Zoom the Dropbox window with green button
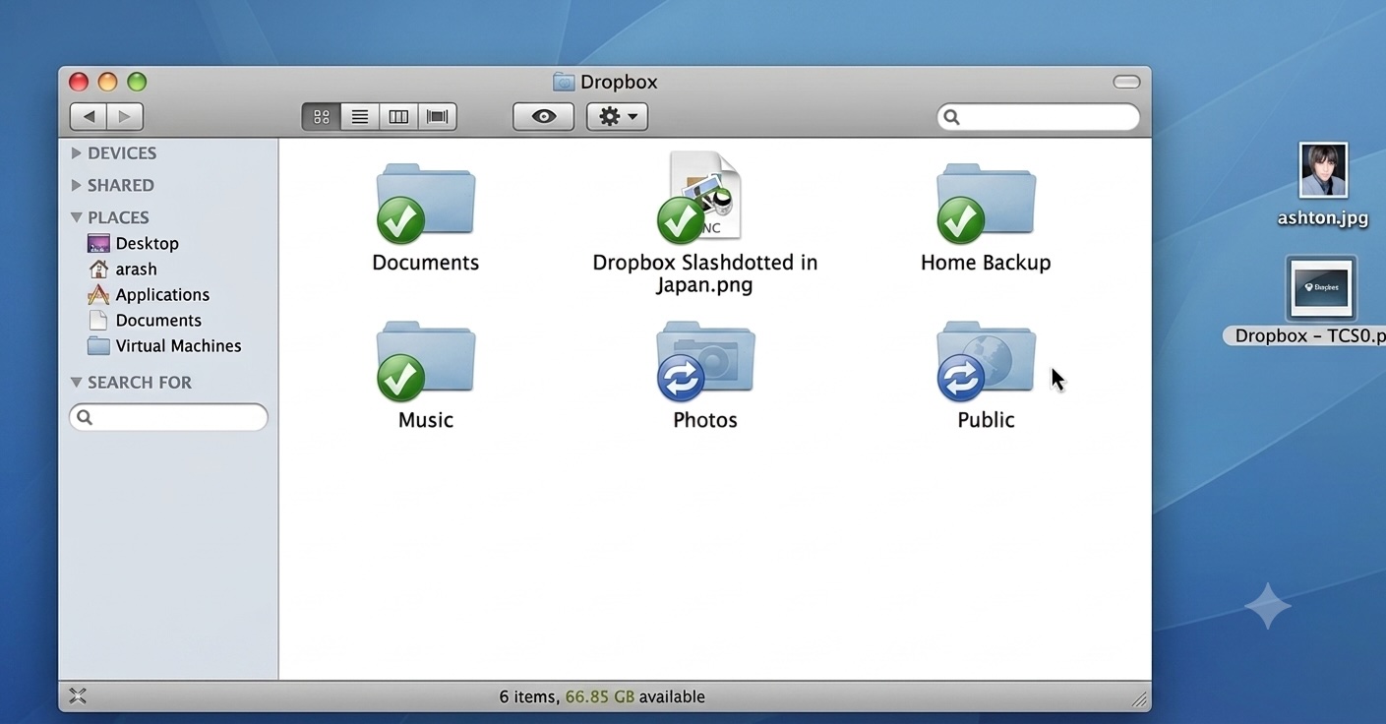Viewport: 1386px width, 724px height. (x=137, y=82)
